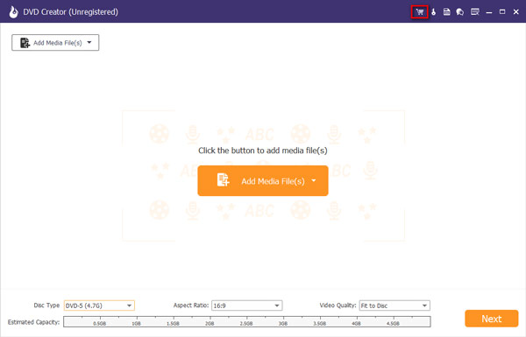Open the Disc Type DVD-5 dropdown
The height and width of the screenshot is (337, 526).
pyautogui.click(x=99, y=305)
